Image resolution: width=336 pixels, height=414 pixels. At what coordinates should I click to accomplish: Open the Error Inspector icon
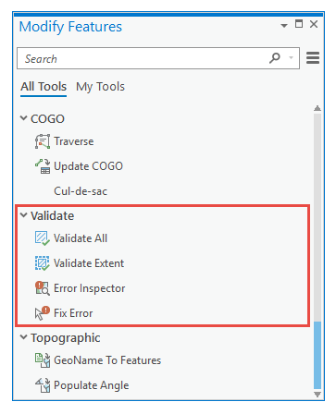coord(43,288)
